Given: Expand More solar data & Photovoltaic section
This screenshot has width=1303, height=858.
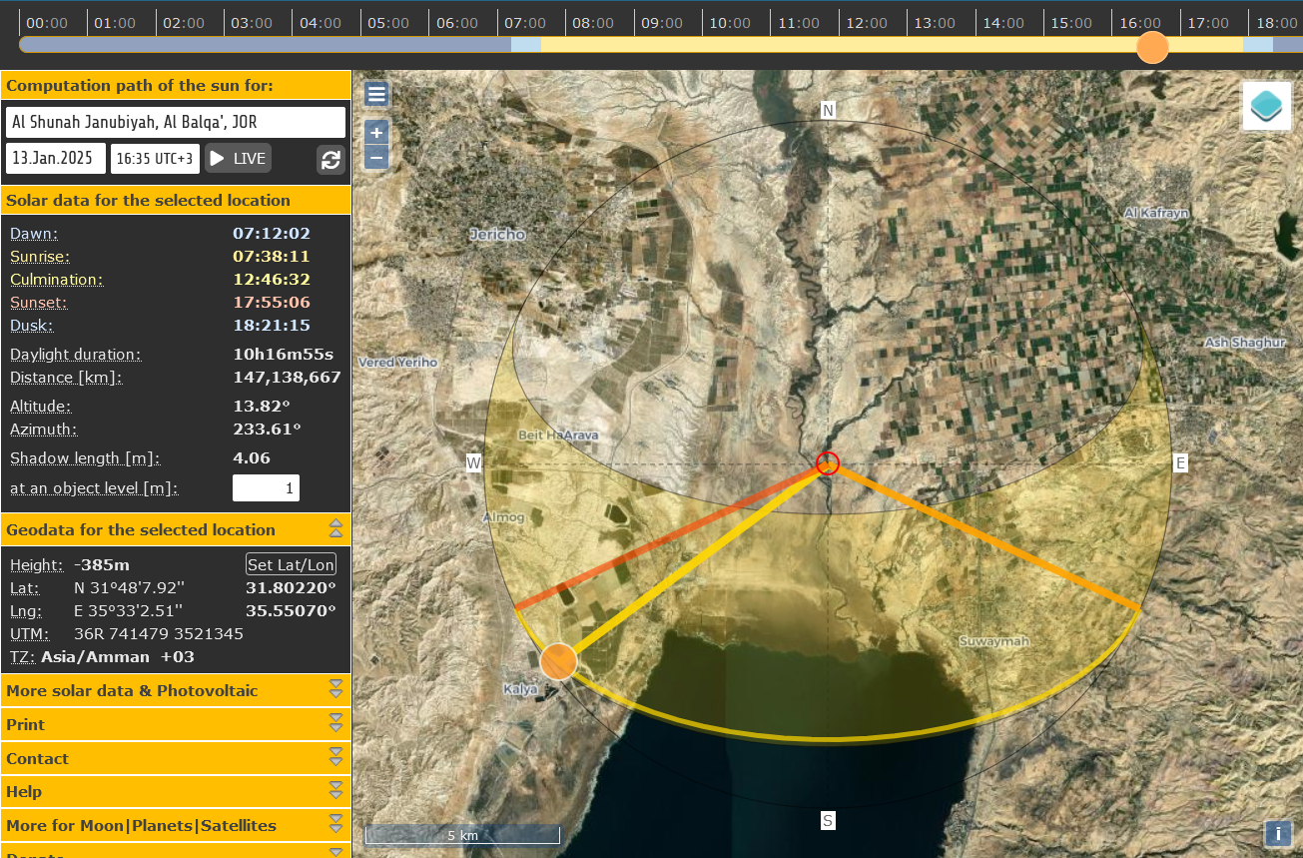Looking at the screenshot, I should pyautogui.click(x=335, y=690).
